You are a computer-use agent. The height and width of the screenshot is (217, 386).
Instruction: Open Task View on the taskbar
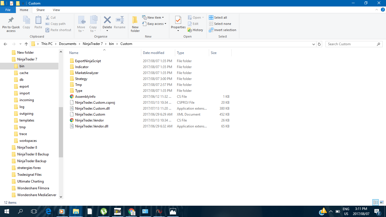34,211
